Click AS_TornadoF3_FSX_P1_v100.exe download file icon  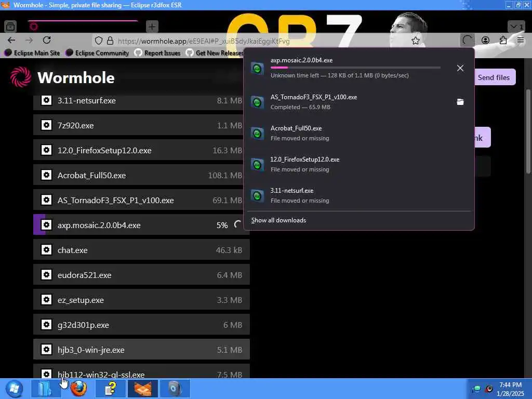click(257, 102)
